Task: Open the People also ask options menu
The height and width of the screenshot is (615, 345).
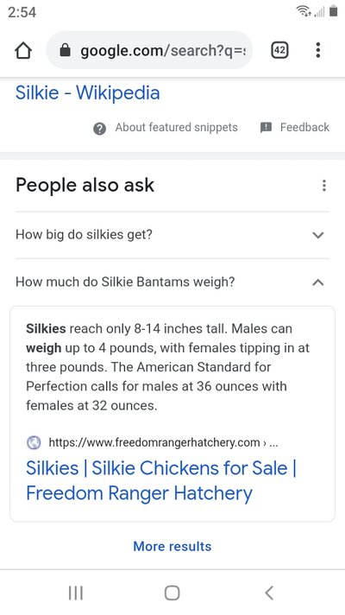Action: [x=323, y=185]
